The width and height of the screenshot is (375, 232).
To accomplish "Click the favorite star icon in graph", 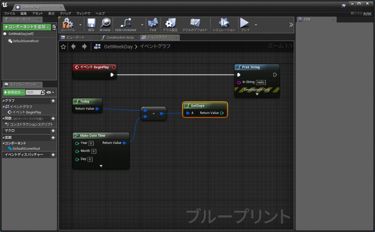I will coord(63,47).
